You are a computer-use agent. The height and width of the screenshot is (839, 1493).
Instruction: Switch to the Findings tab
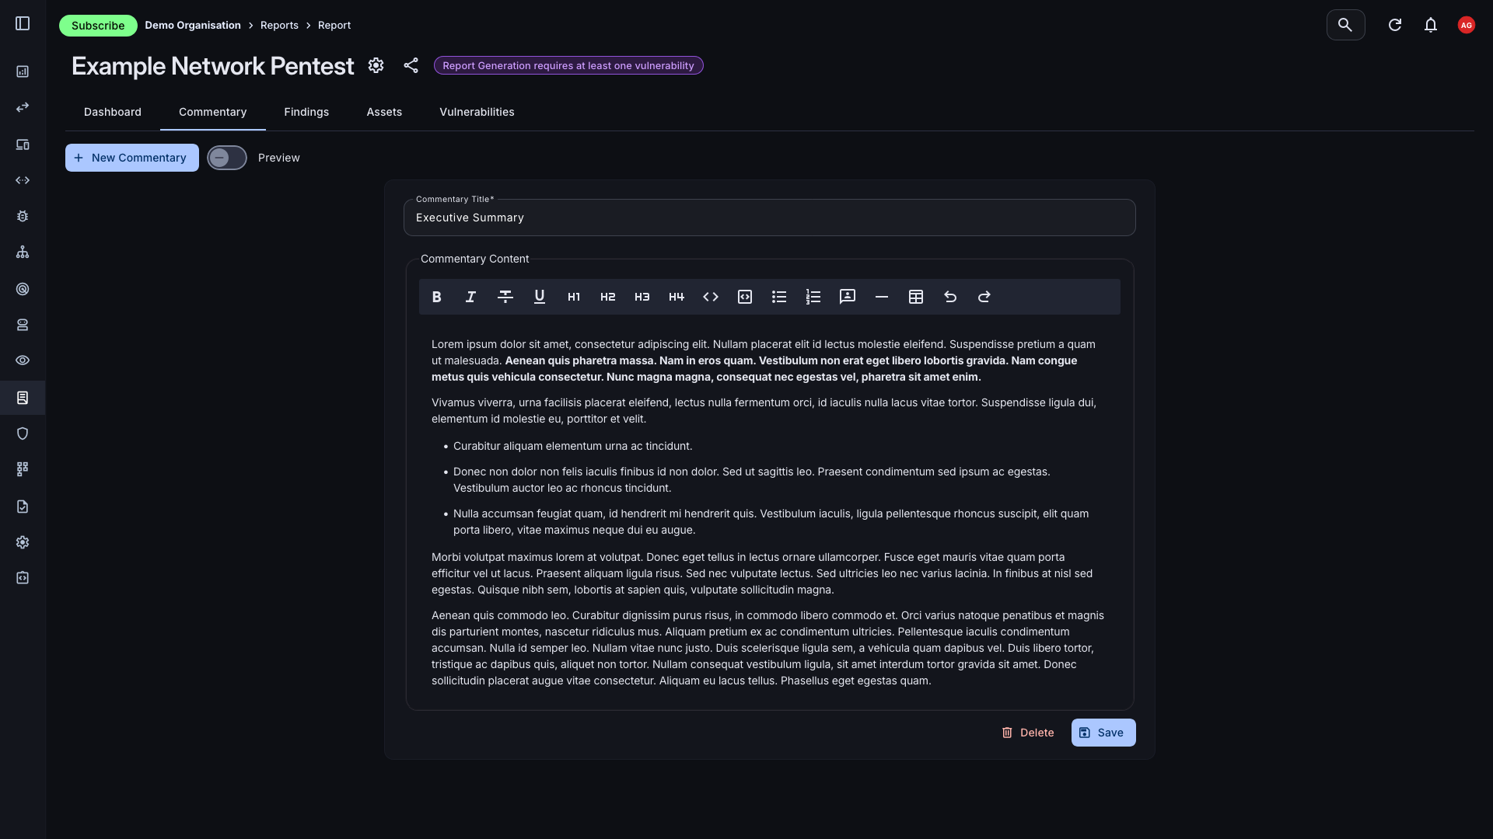coord(306,112)
